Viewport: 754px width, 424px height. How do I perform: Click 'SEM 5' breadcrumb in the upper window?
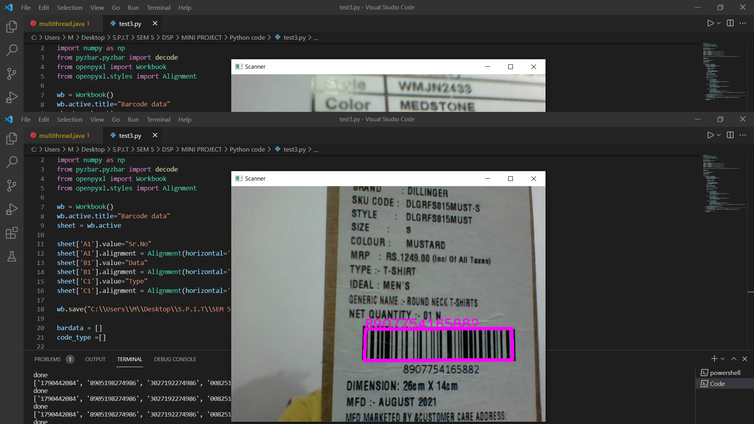coord(145,37)
